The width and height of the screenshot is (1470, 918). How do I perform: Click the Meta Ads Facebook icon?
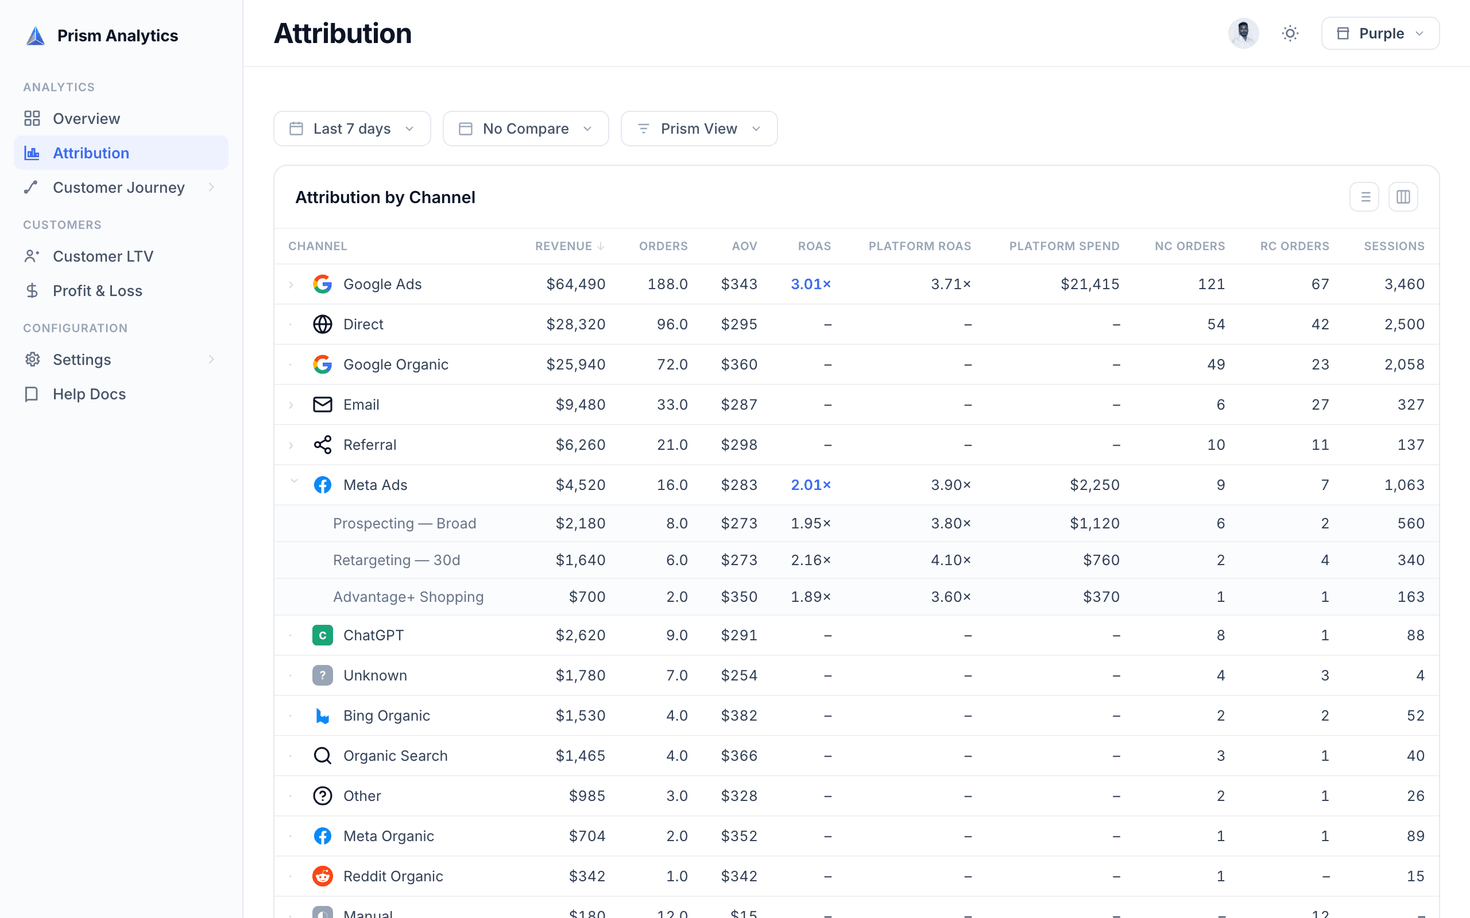click(x=323, y=485)
